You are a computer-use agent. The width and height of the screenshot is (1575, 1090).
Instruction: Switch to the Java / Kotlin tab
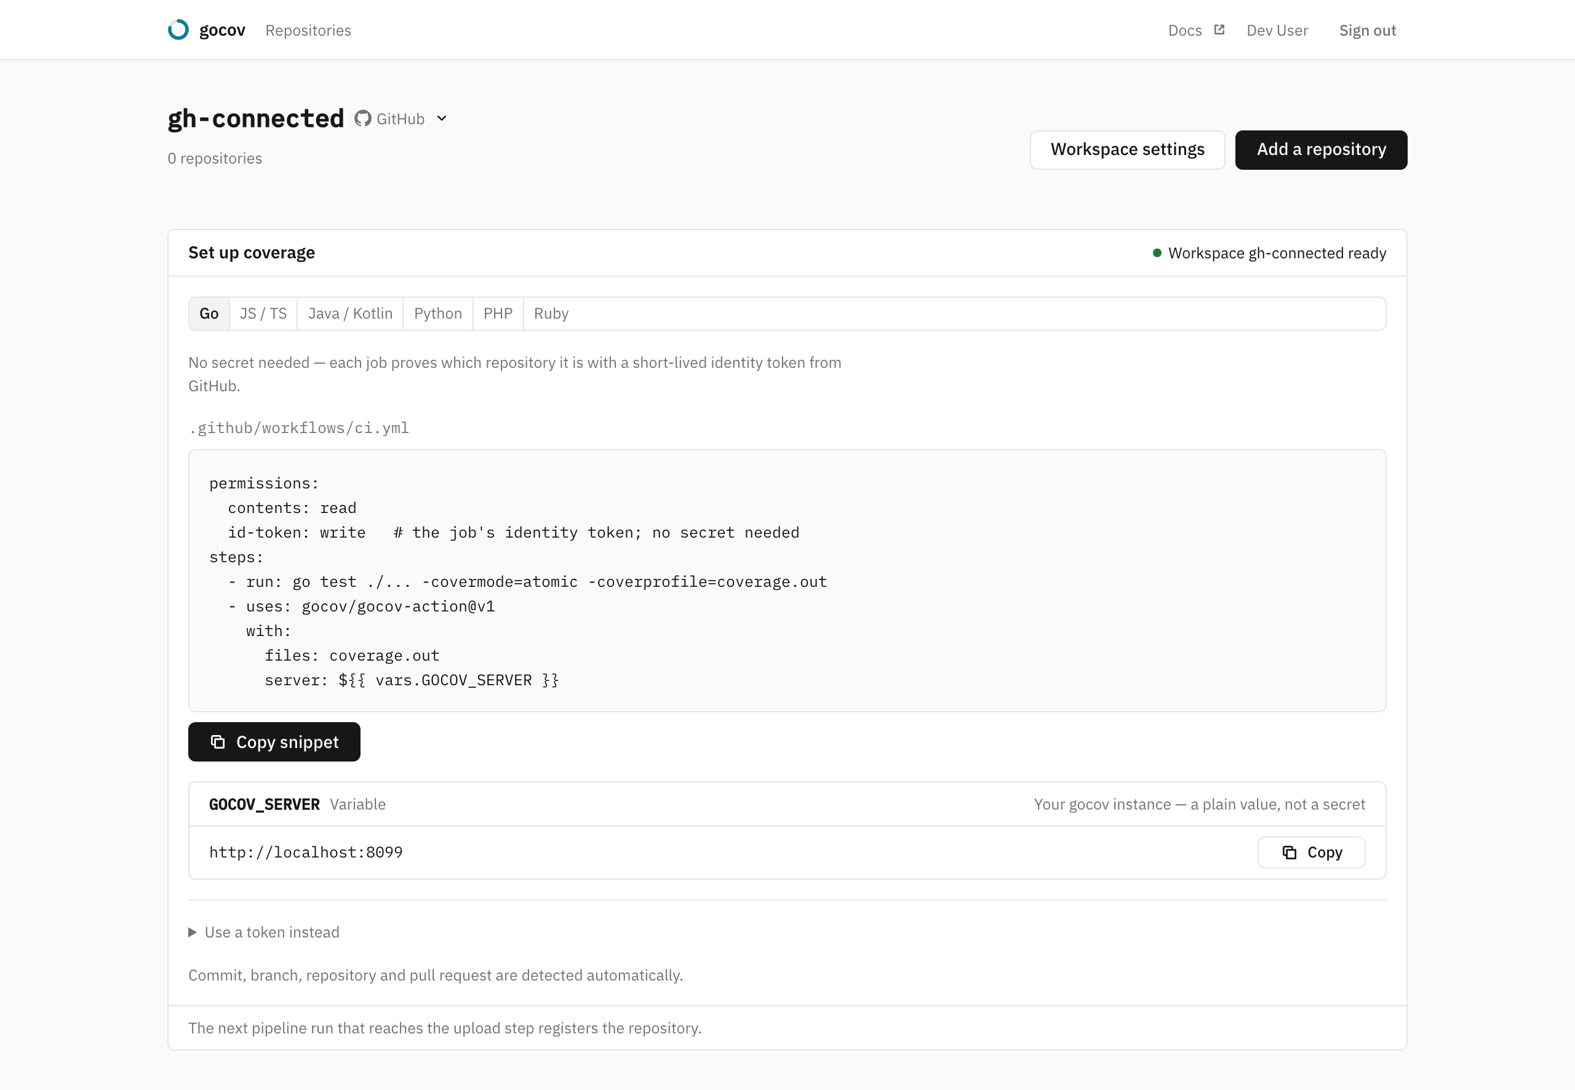pyautogui.click(x=351, y=314)
